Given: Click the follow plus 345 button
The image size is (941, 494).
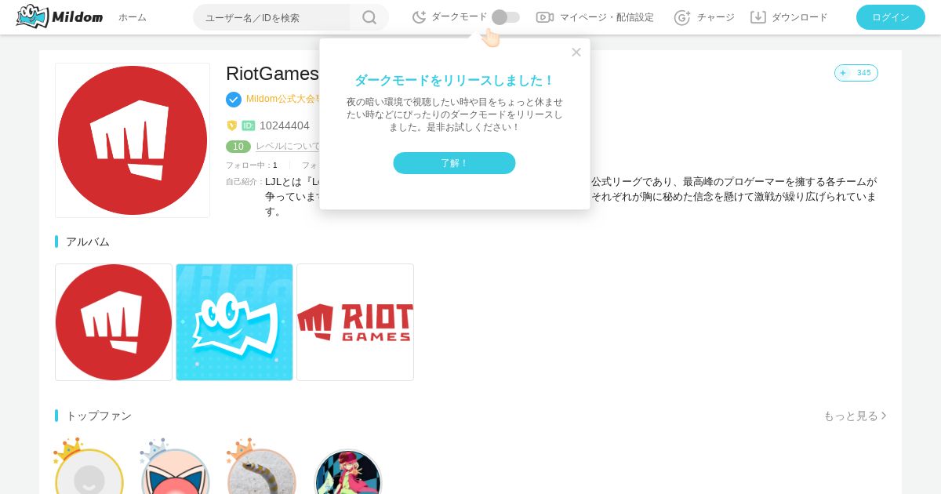Looking at the screenshot, I should 856,73.
